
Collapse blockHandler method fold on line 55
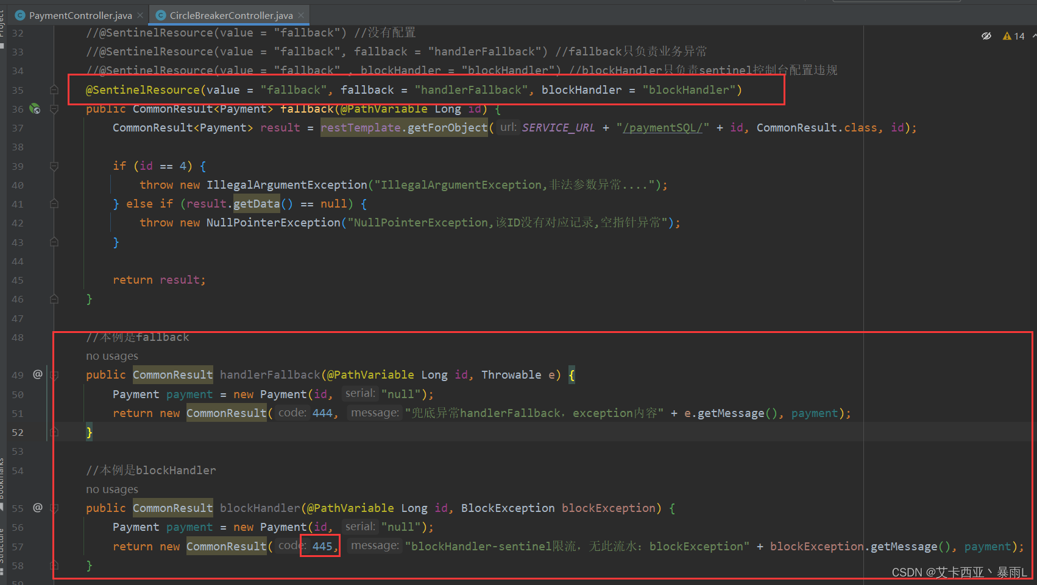pos(54,508)
